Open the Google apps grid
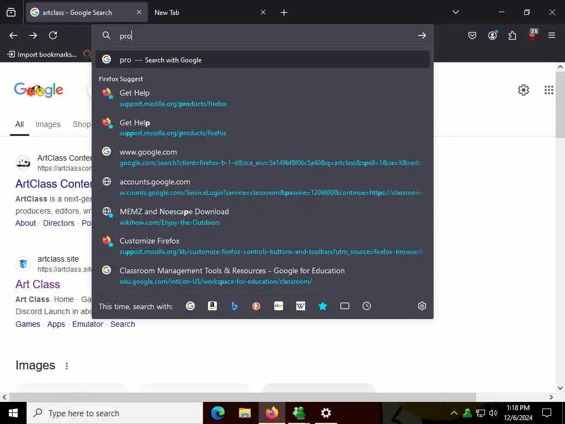Screen dimensions: 565x424 549,90
